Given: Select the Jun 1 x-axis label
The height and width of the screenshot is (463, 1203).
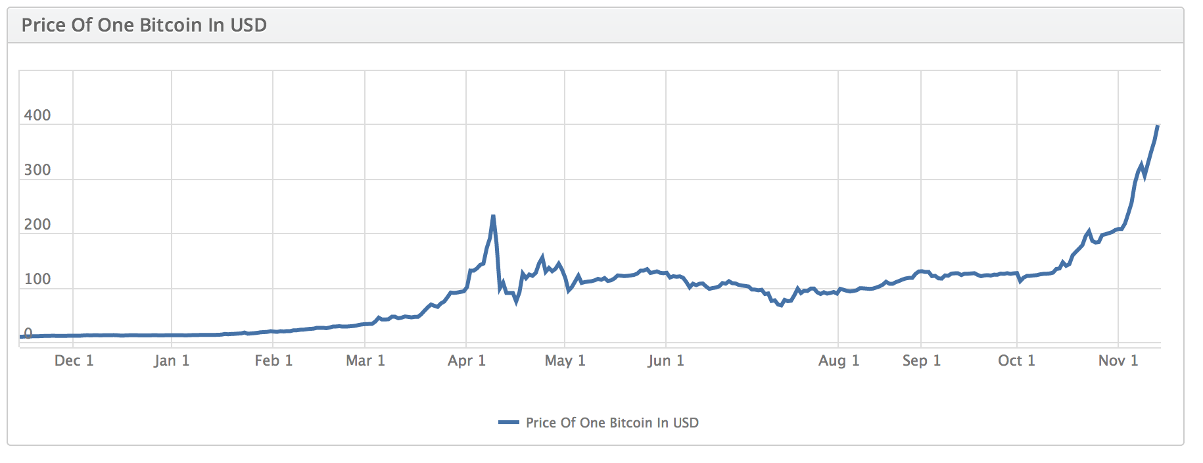Looking at the screenshot, I should coord(666,360).
